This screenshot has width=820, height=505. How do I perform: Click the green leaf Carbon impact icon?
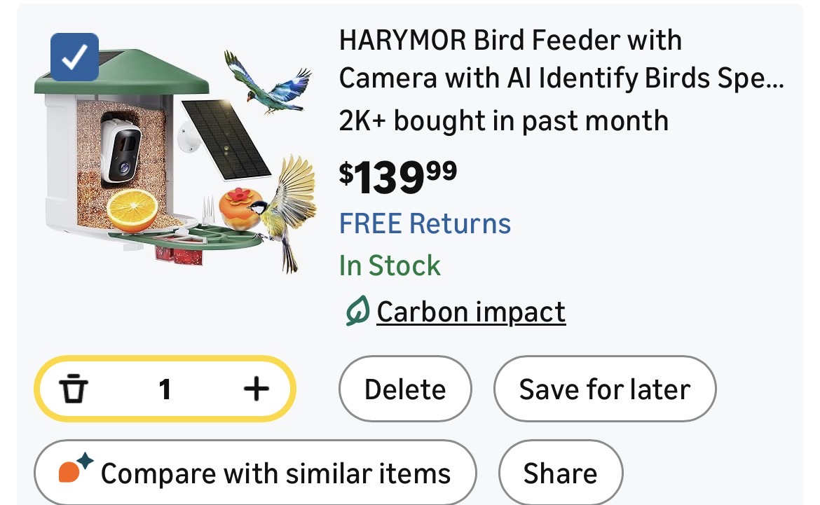[x=357, y=312]
